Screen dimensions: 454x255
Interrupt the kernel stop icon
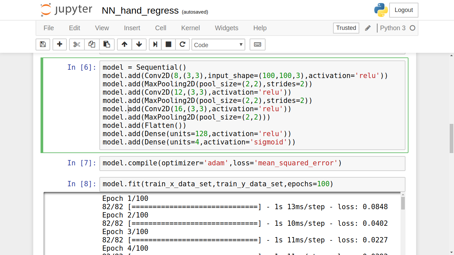tap(169, 44)
